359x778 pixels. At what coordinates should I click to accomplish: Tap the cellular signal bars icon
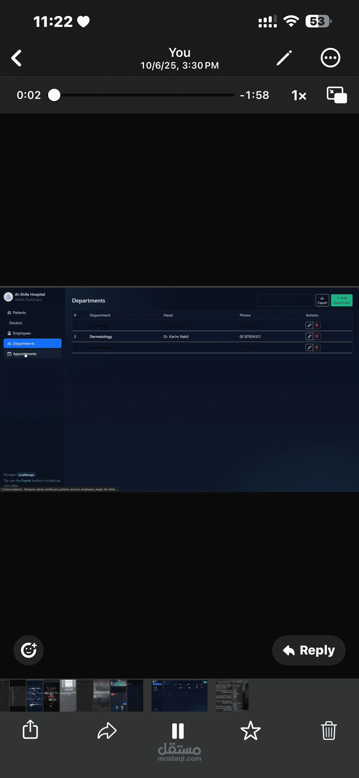pos(268,21)
